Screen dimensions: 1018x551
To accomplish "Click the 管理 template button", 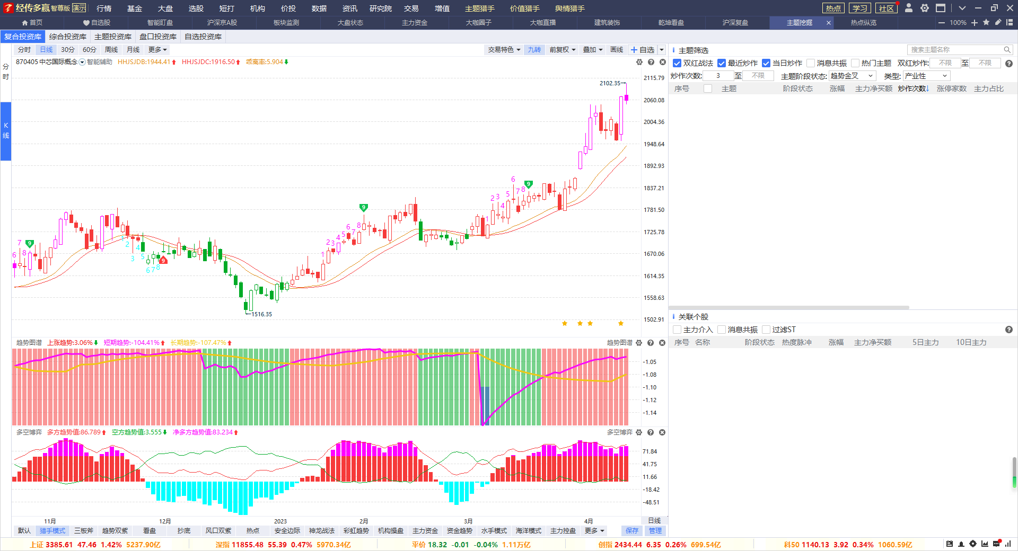I will tap(655, 531).
